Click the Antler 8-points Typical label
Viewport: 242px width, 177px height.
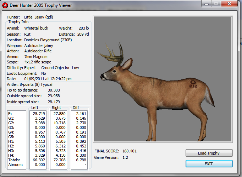[30, 84]
